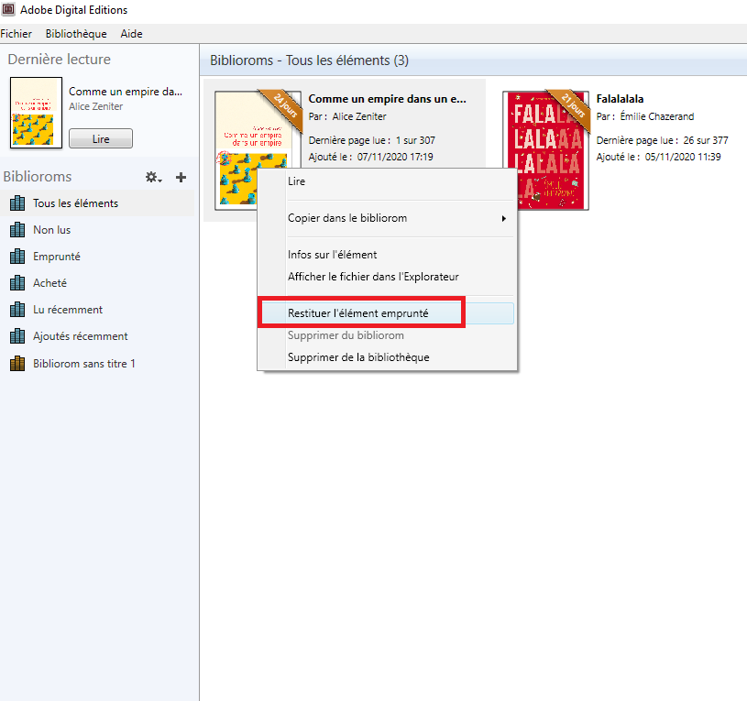Click the Dernière lecture book cover thumbnail
747x701 pixels.
pos(37,113)
